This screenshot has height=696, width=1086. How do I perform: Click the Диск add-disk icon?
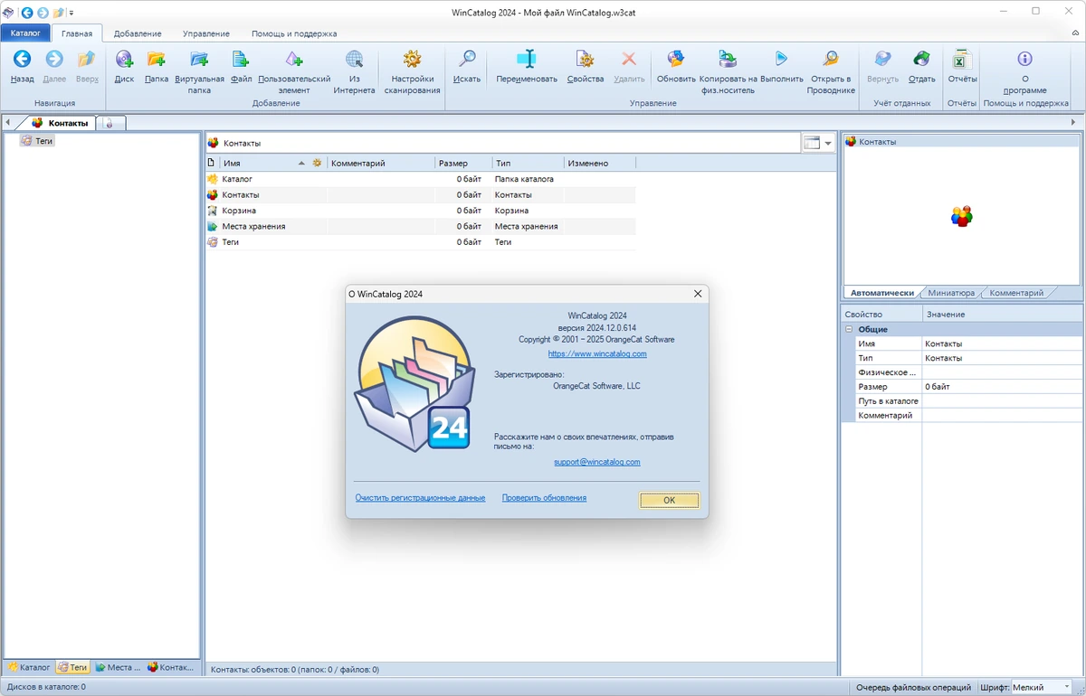(x=124, y=60)
